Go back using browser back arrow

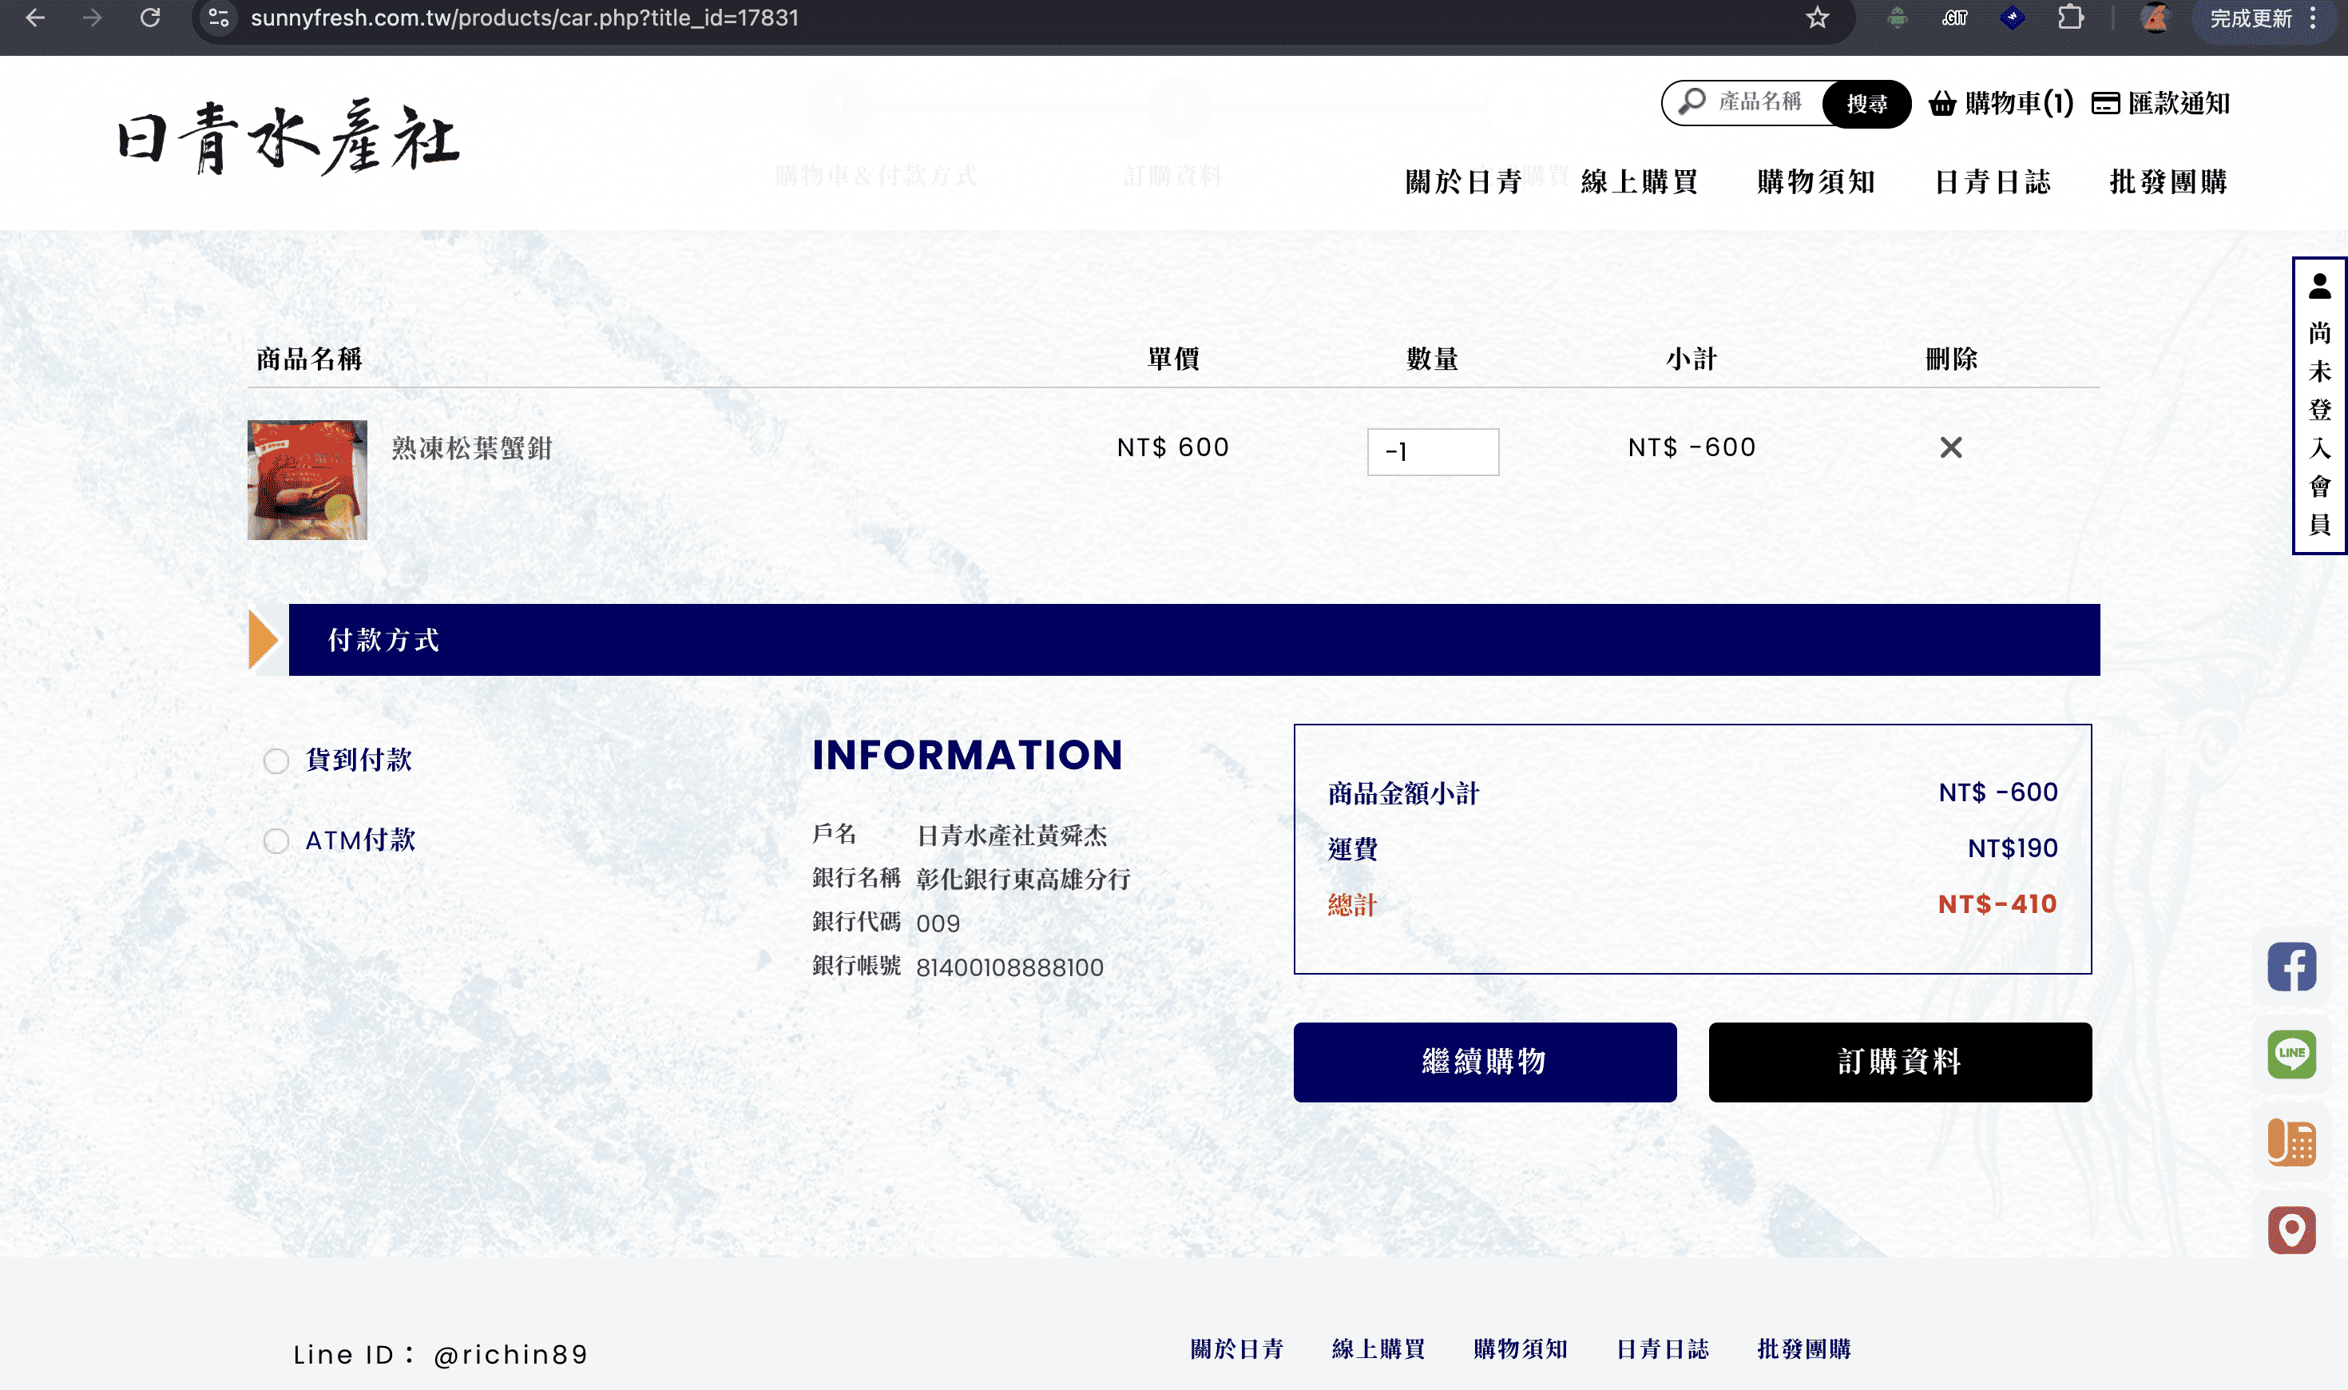(x=34, y=18)
